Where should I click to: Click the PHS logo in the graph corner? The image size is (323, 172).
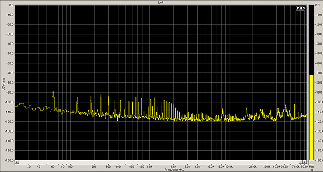(301, 8)
